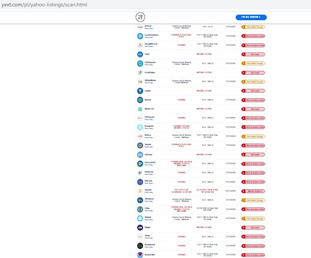The height and width of the screenshot is (258, 311).
Task: Click the GetFave publisher icon
Action: pos(140,155)
